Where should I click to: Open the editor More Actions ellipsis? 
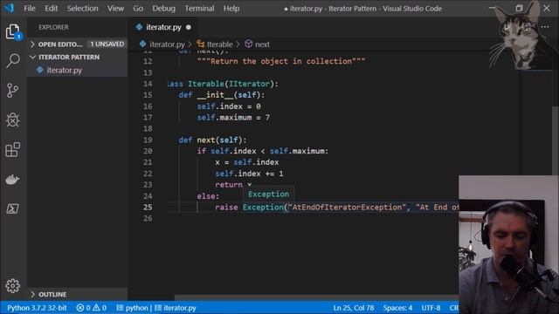(x=545, y=27)
